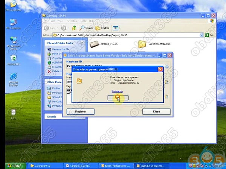
Task: Copy the Hardware ID with side icon
Action: click(167, 67)
